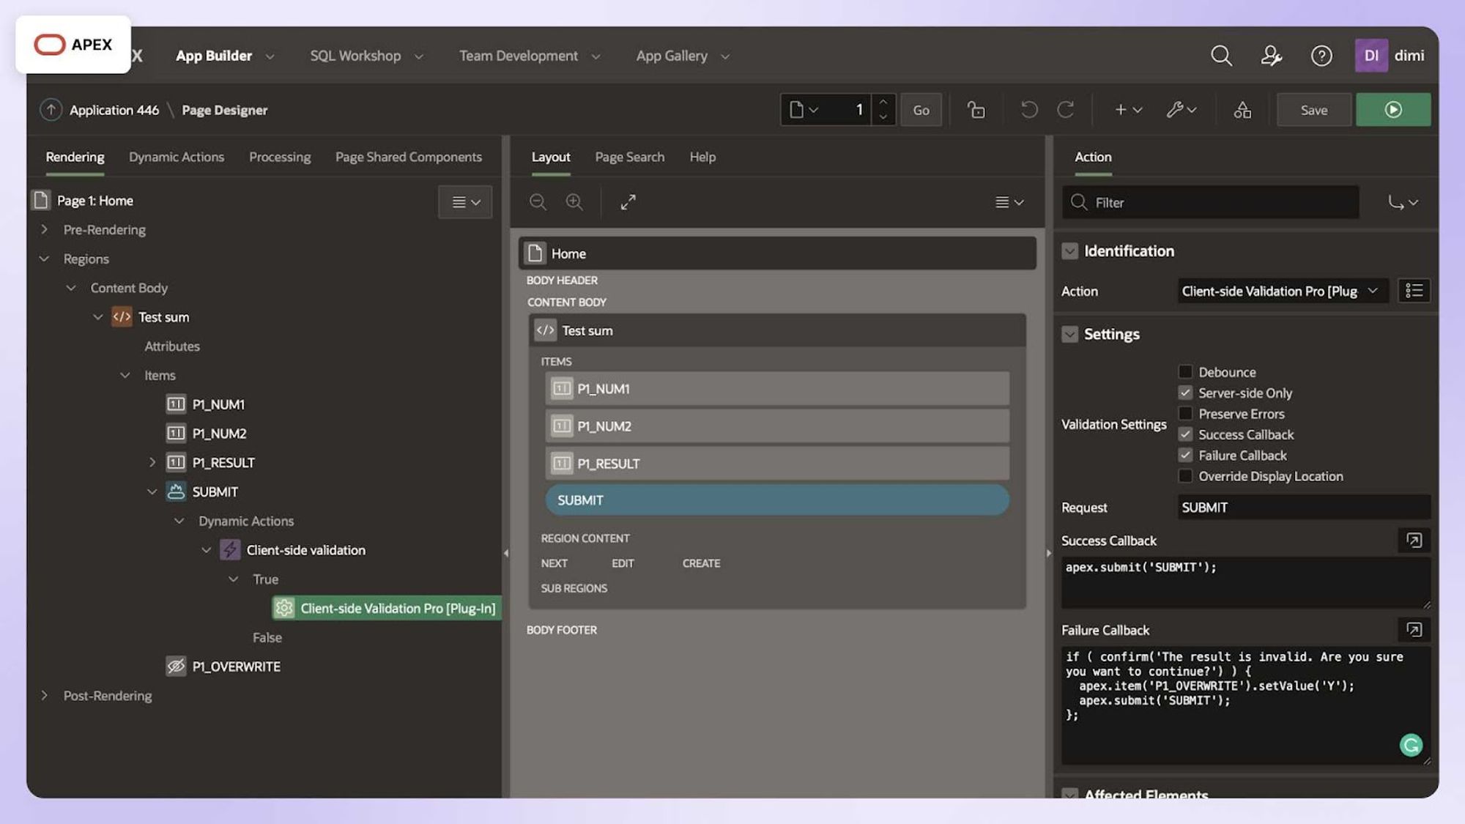Click the page lock icon
The width and height of the screenshot is (1465, 824).
coord(976,109)
